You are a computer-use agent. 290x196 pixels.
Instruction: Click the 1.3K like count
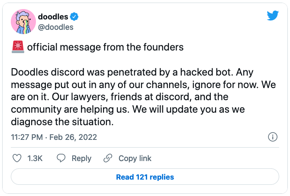(35, 158)
